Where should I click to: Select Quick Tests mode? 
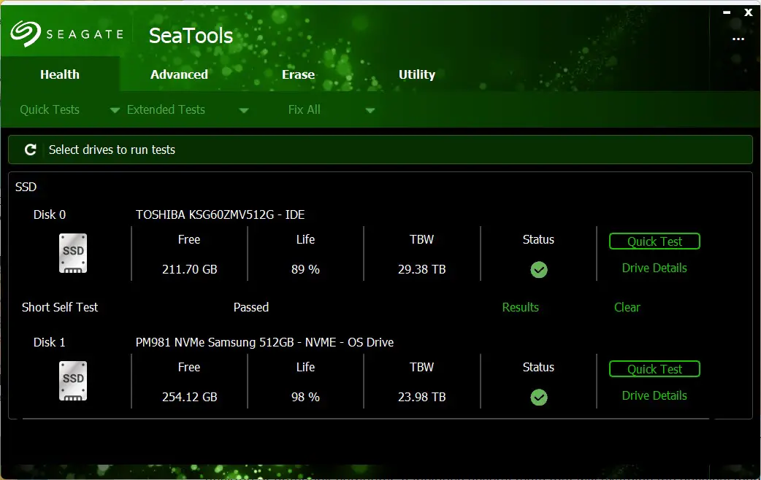click(49, 109)
